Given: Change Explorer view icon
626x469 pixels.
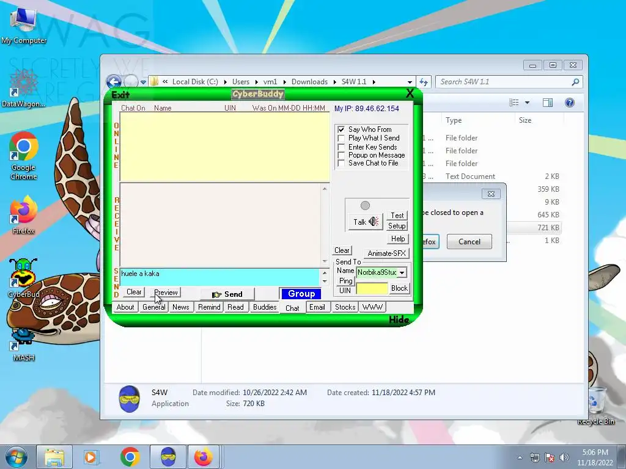Looking at the screenshot, I should [514, 103].
